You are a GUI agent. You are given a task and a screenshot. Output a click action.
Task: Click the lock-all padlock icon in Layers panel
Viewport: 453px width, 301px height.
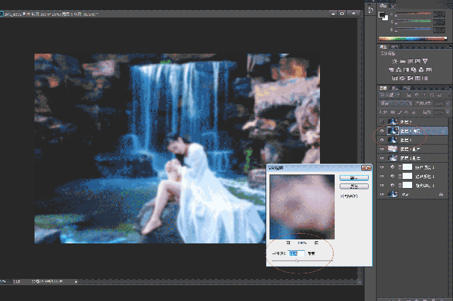click(x=414, y=112)
